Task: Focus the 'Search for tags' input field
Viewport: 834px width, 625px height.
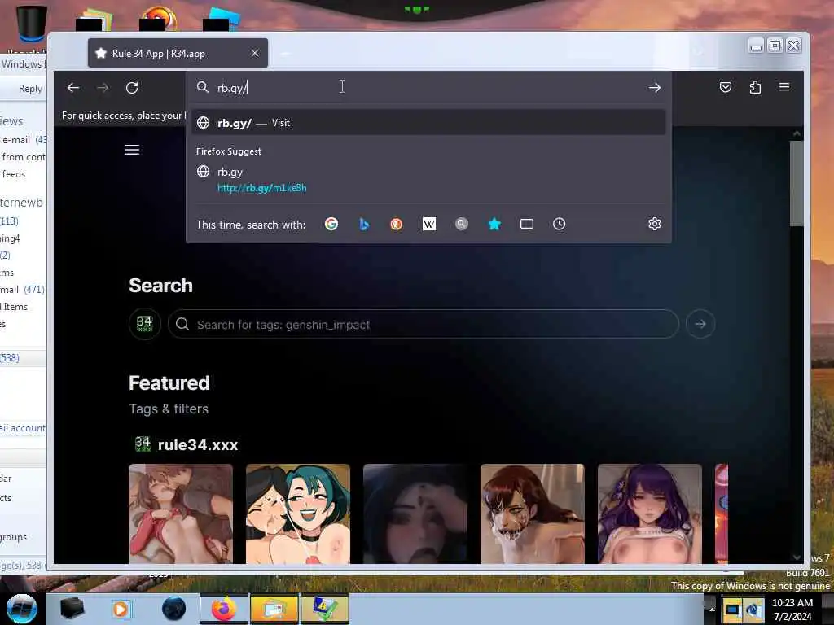Action: [424, 324]
